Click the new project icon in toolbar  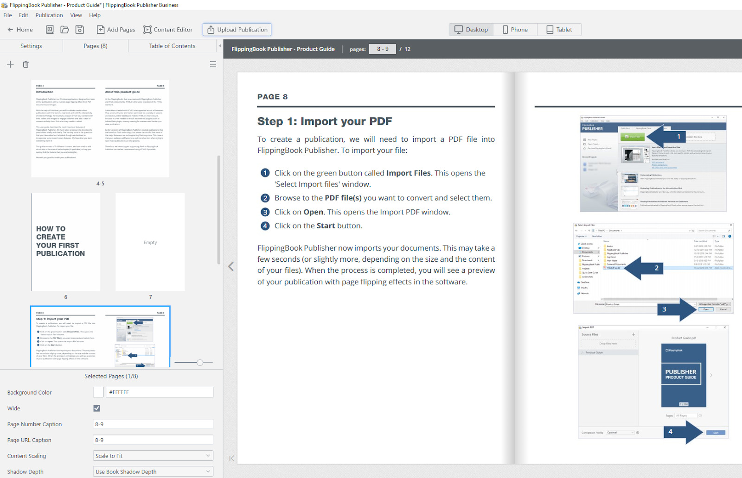(50, 30)
